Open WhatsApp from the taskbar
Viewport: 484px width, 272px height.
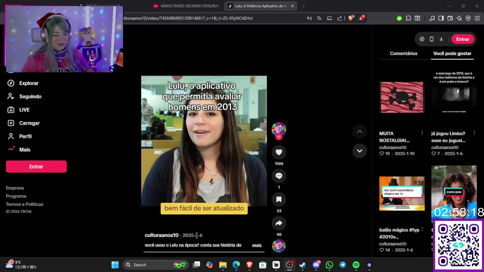(329, 265)
